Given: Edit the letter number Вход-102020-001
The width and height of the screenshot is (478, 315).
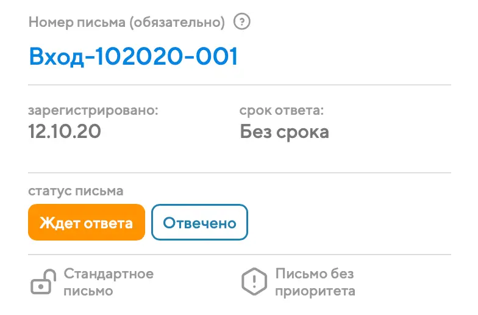Looking at the screenshot, I should coord(133,57).
